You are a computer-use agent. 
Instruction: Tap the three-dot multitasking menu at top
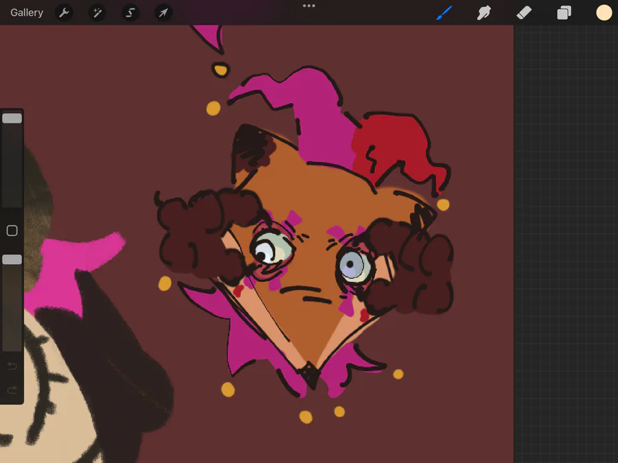point(309,5)
